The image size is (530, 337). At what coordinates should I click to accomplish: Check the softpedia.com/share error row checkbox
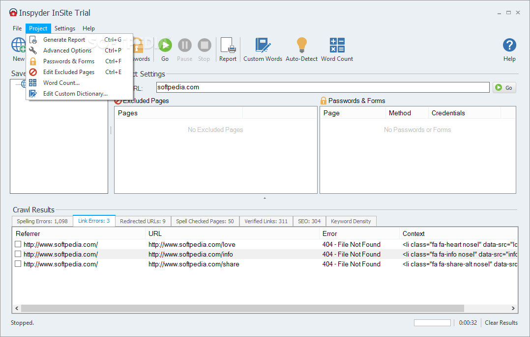pyautogui.click(x=18, y=263)
